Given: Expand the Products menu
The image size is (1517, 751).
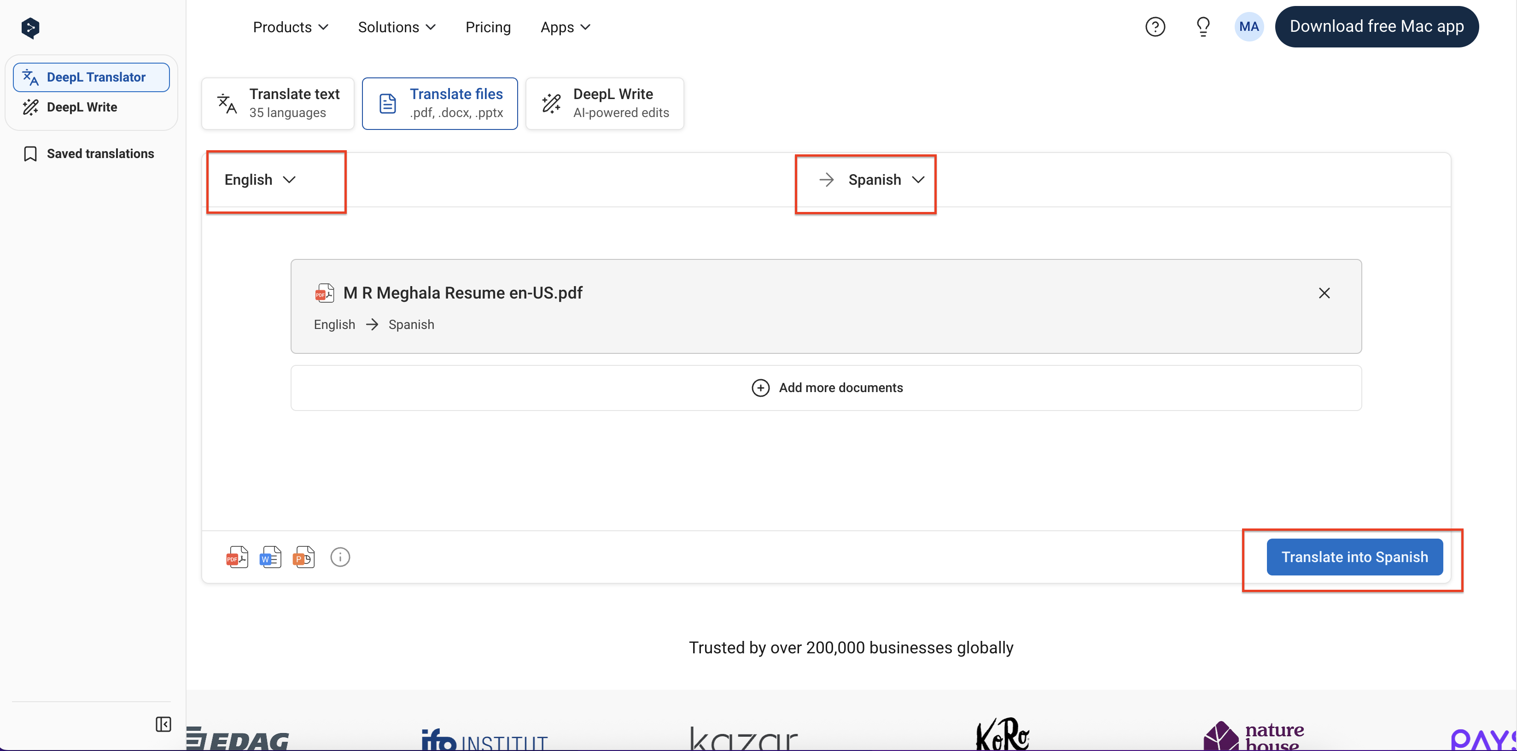Looking at the screenshot, I should click(x=290, y=27).
